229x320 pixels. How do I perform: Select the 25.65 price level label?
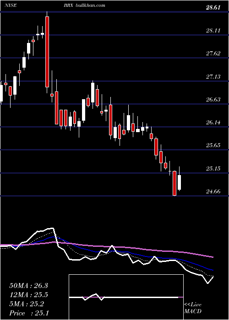point(213,145)
